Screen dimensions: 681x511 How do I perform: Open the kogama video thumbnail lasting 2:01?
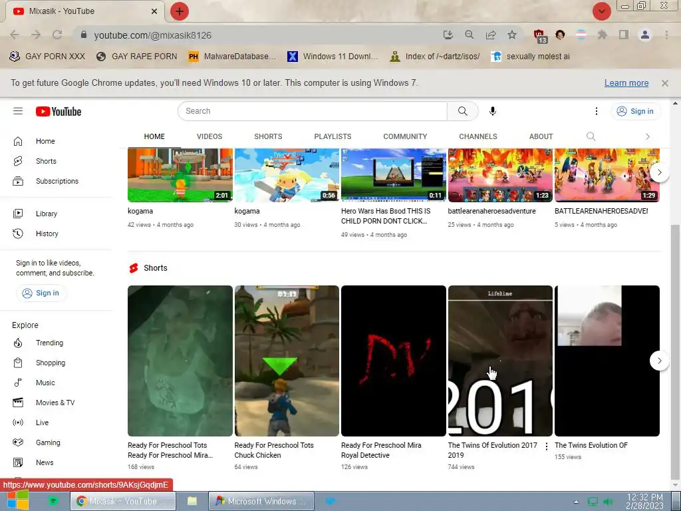pyautogui.click(x=180, y=175)
